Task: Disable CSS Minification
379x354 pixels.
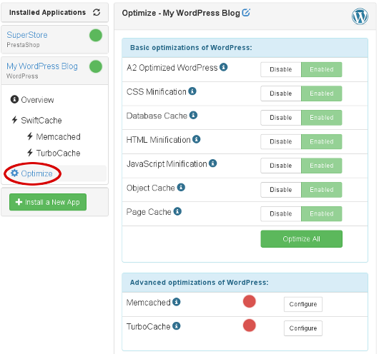Action: (281, 93)
